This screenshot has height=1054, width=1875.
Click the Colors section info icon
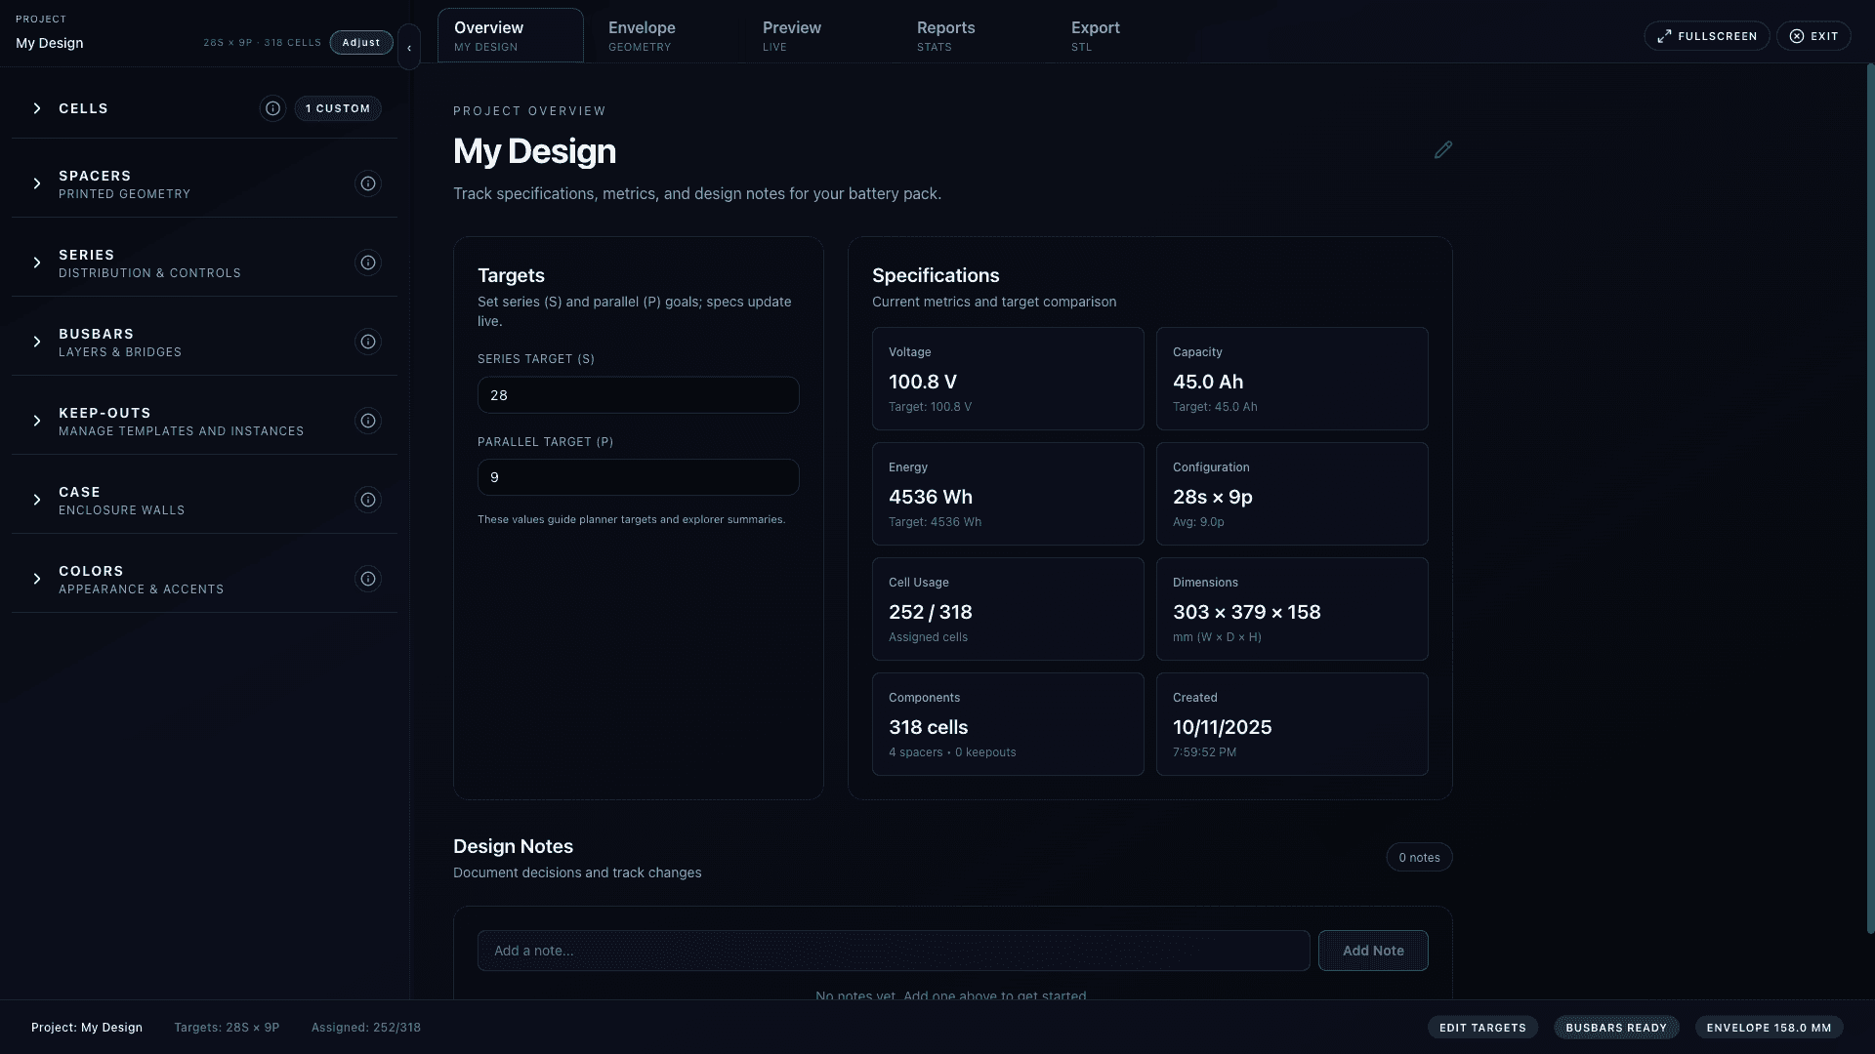pos(367,579)
